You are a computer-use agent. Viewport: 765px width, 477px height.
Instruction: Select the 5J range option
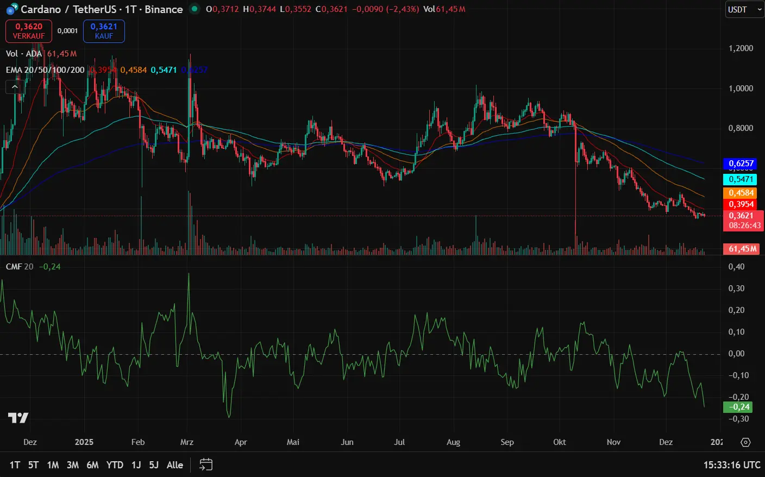pos(154,465)
